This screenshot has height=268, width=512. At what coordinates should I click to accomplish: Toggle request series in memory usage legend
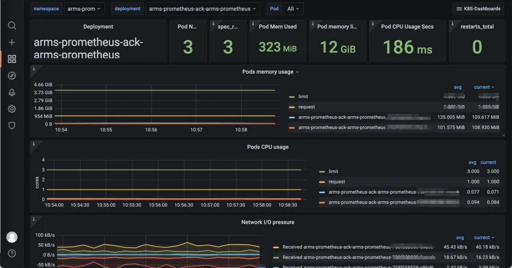pyautogui.click(x=307, y=107)
